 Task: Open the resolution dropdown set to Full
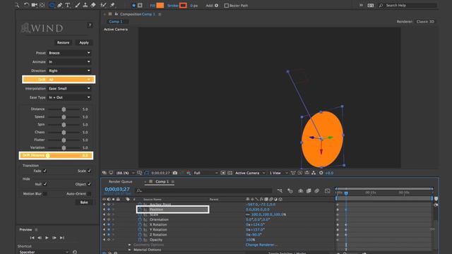(x=206, y=173)
